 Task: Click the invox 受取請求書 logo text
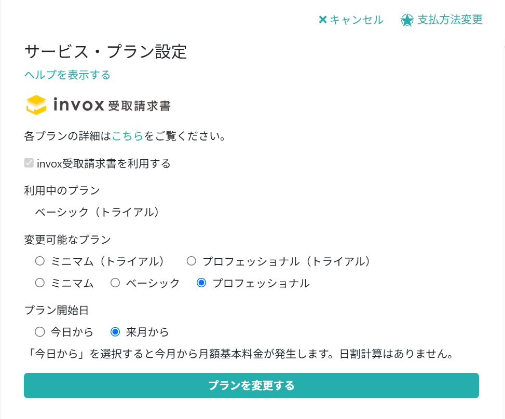[112, 105]
